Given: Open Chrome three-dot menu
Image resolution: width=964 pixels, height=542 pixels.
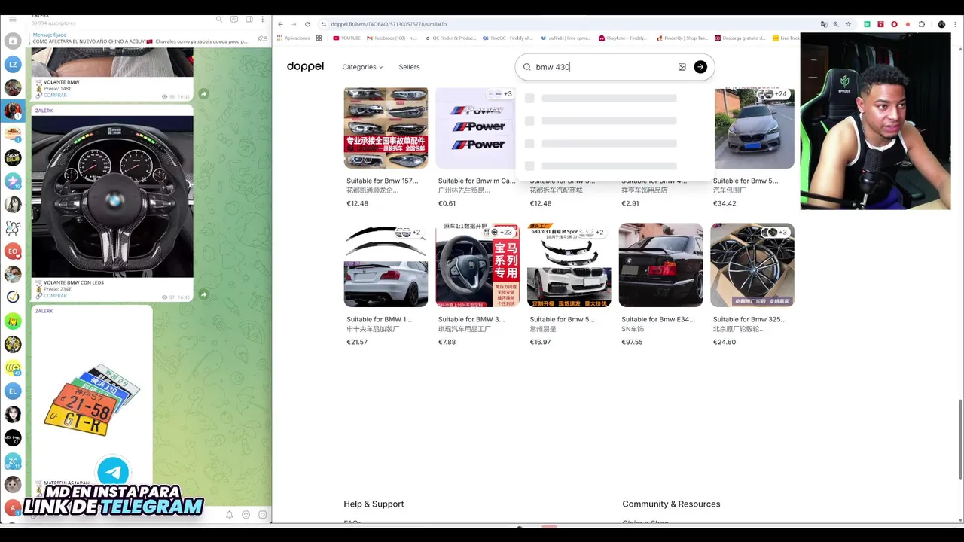Looking at the screenshot, I should tap(955, 24).
